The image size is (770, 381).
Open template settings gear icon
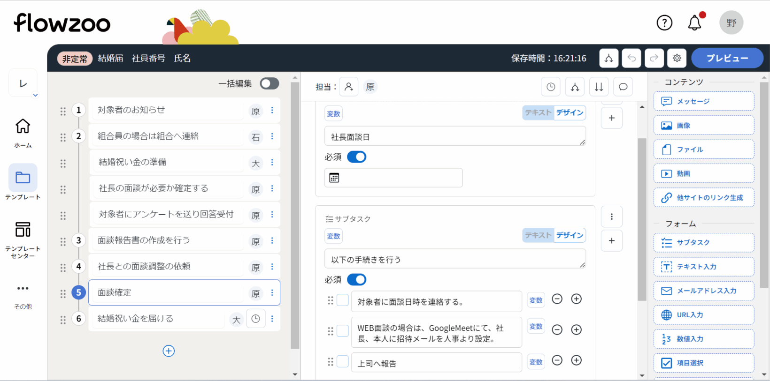(x=677, y=58)
